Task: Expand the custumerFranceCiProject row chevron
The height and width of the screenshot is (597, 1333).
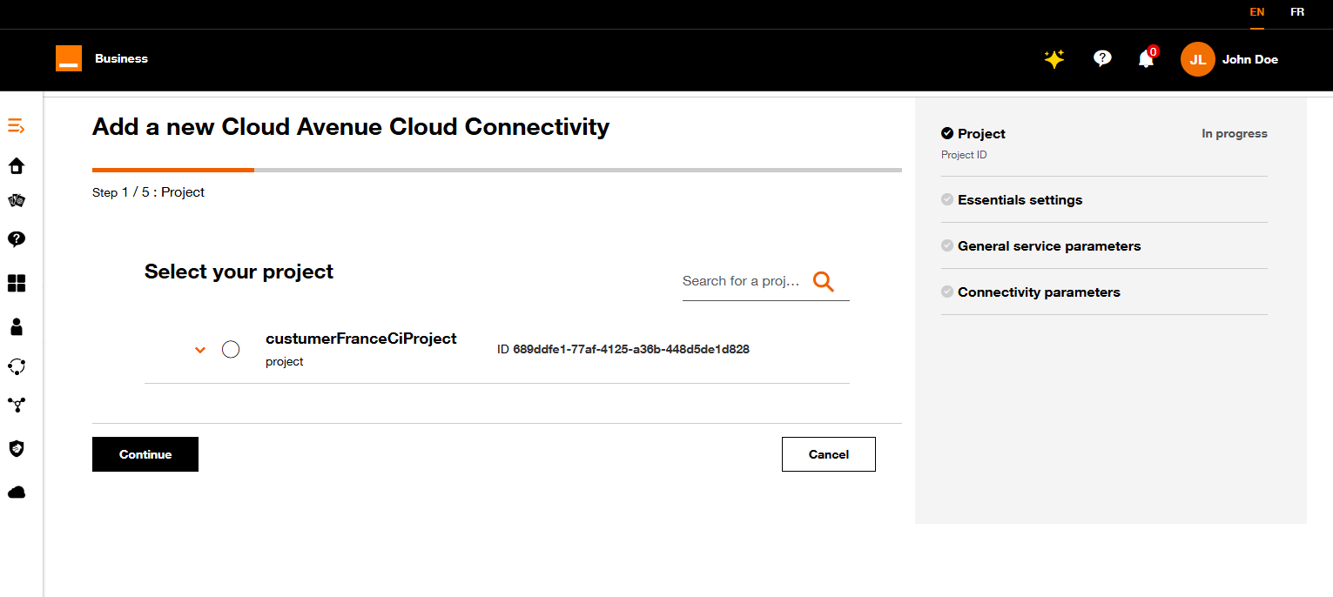Action: (200, 350)
